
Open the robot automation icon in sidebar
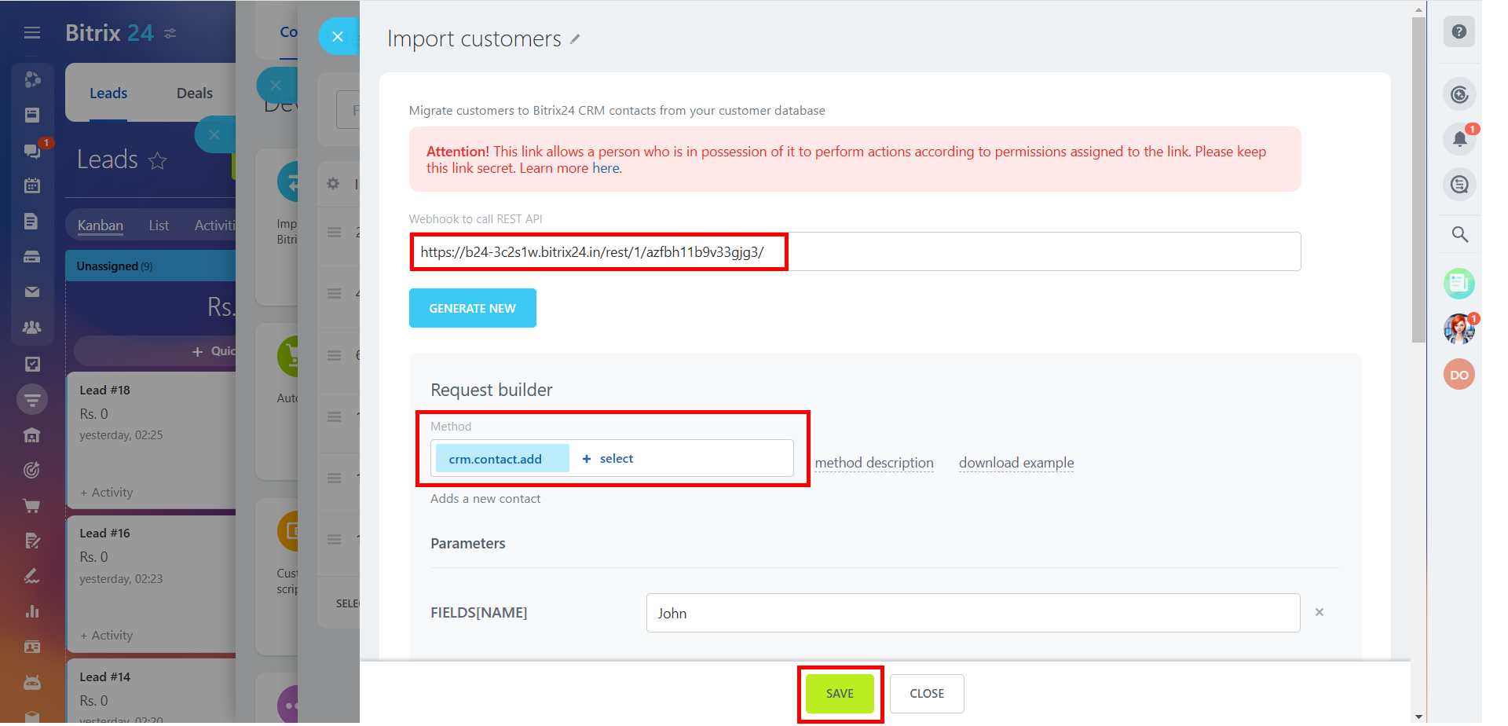32,682
